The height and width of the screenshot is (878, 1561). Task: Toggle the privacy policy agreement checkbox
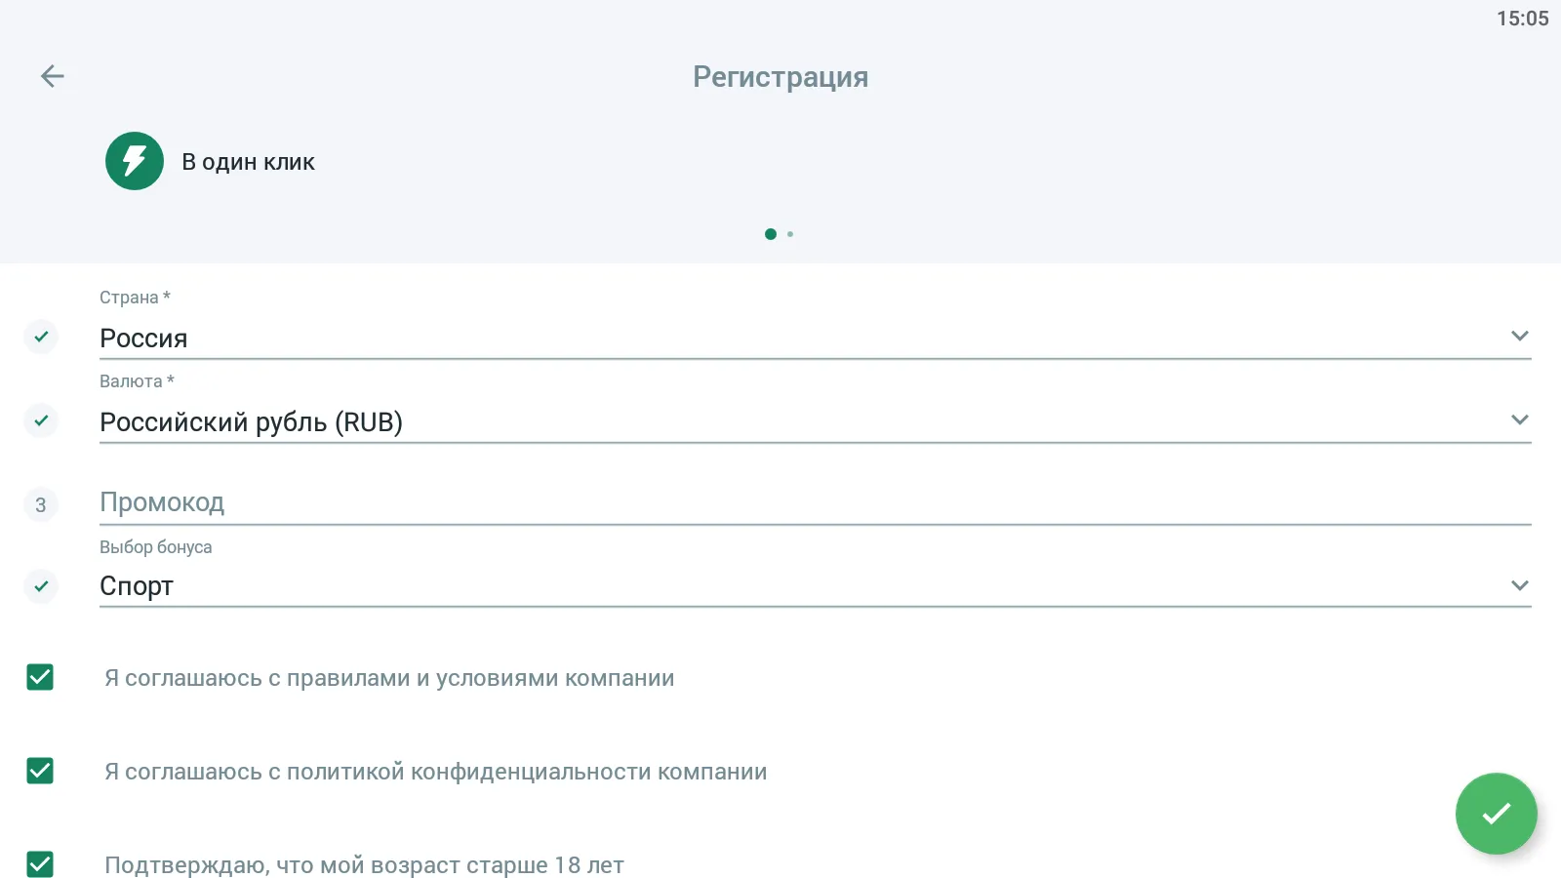[40, 771]
